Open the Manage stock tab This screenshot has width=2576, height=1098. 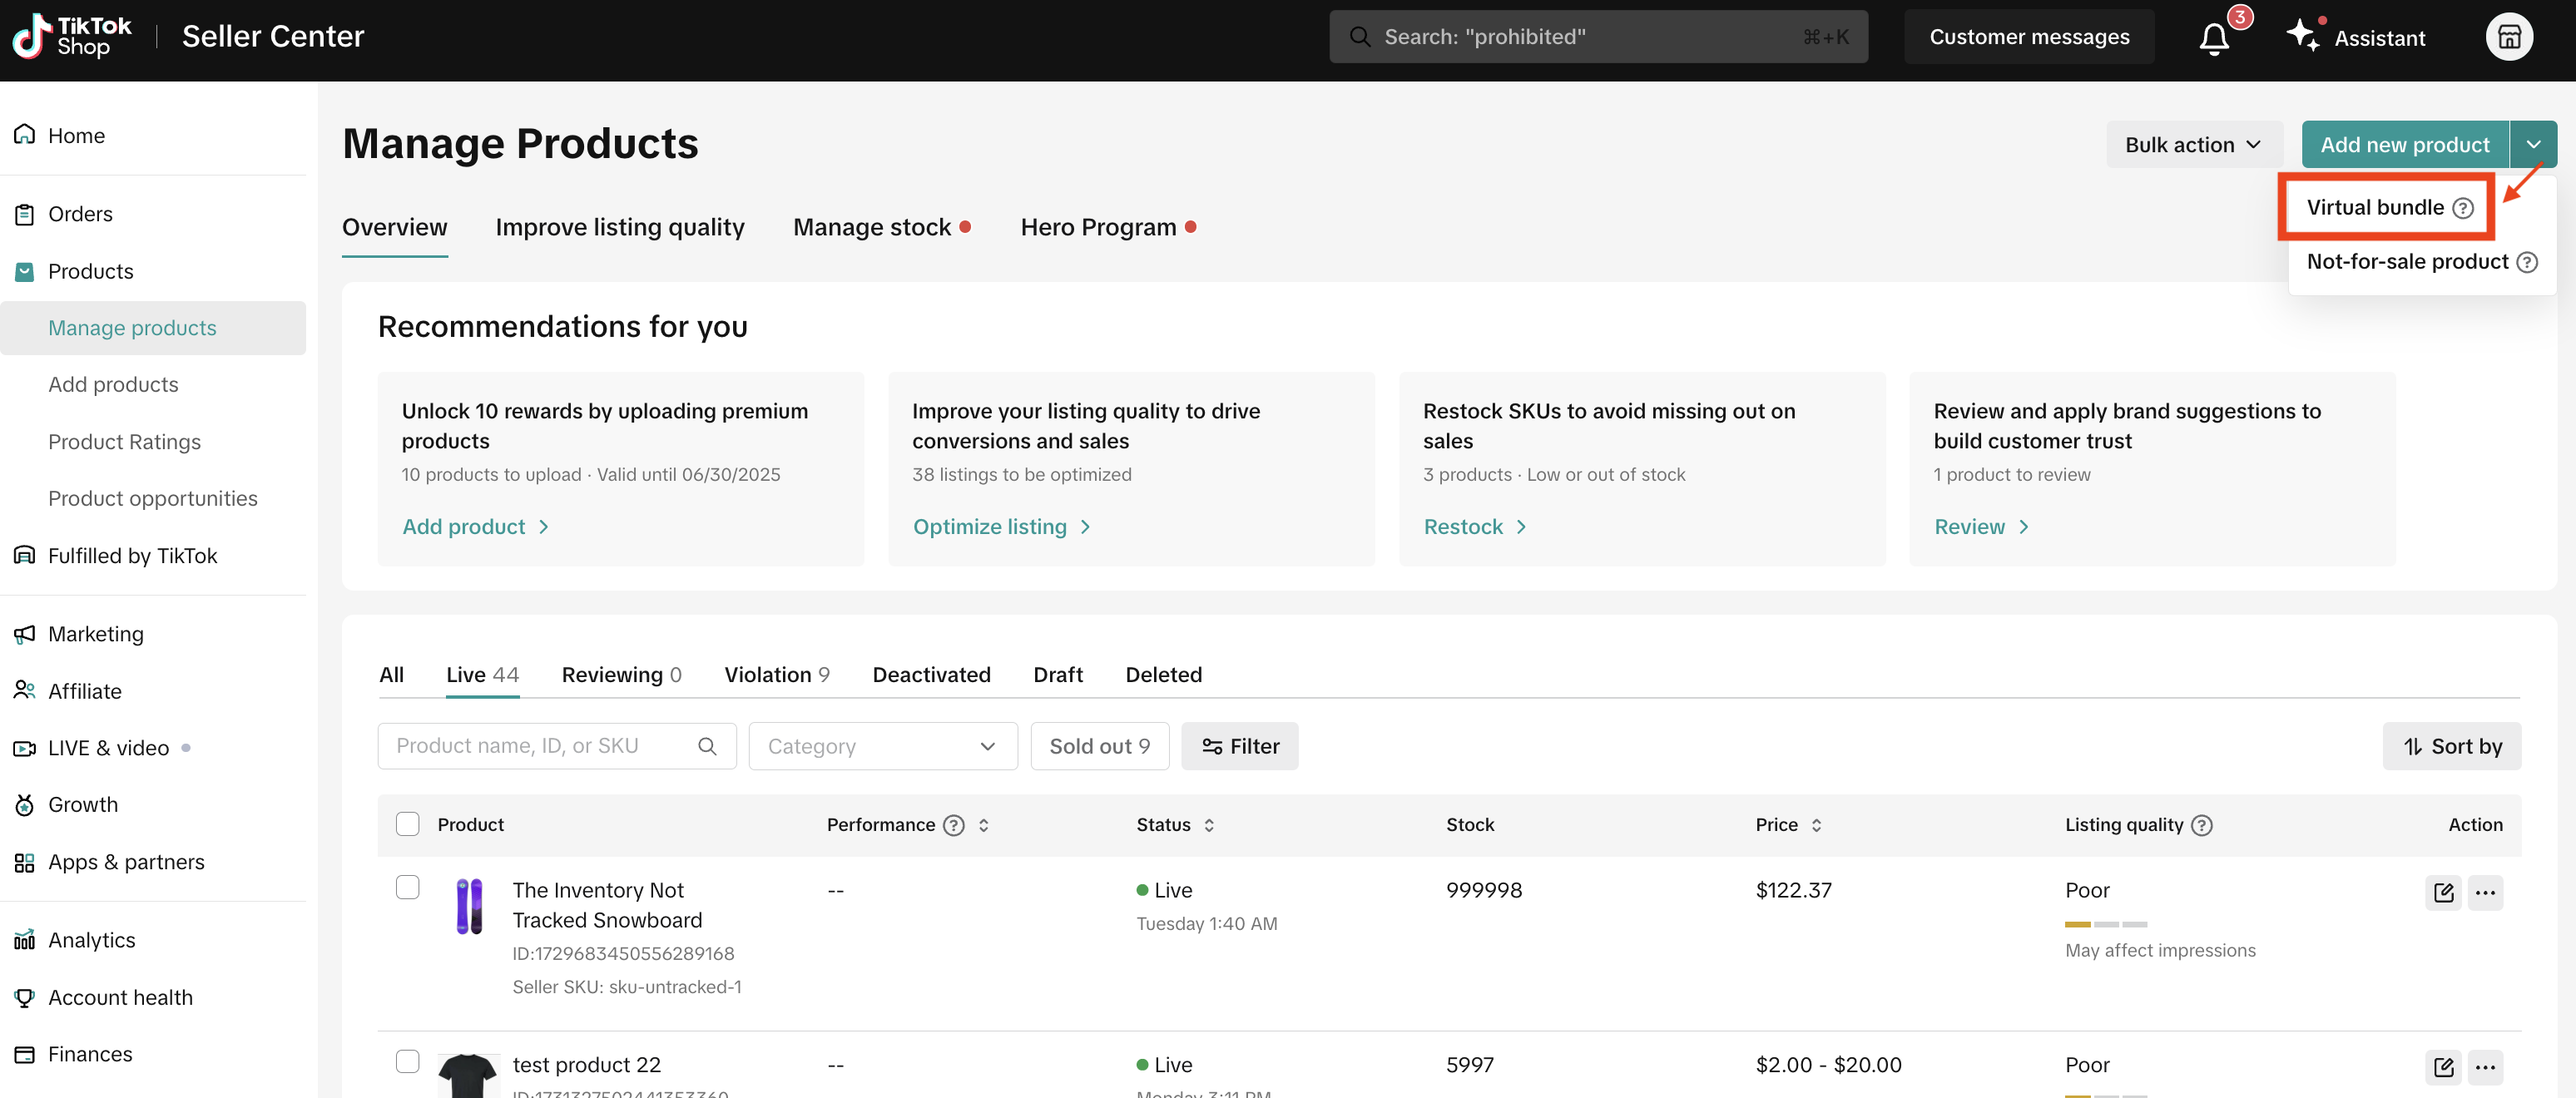coord(871,228)
